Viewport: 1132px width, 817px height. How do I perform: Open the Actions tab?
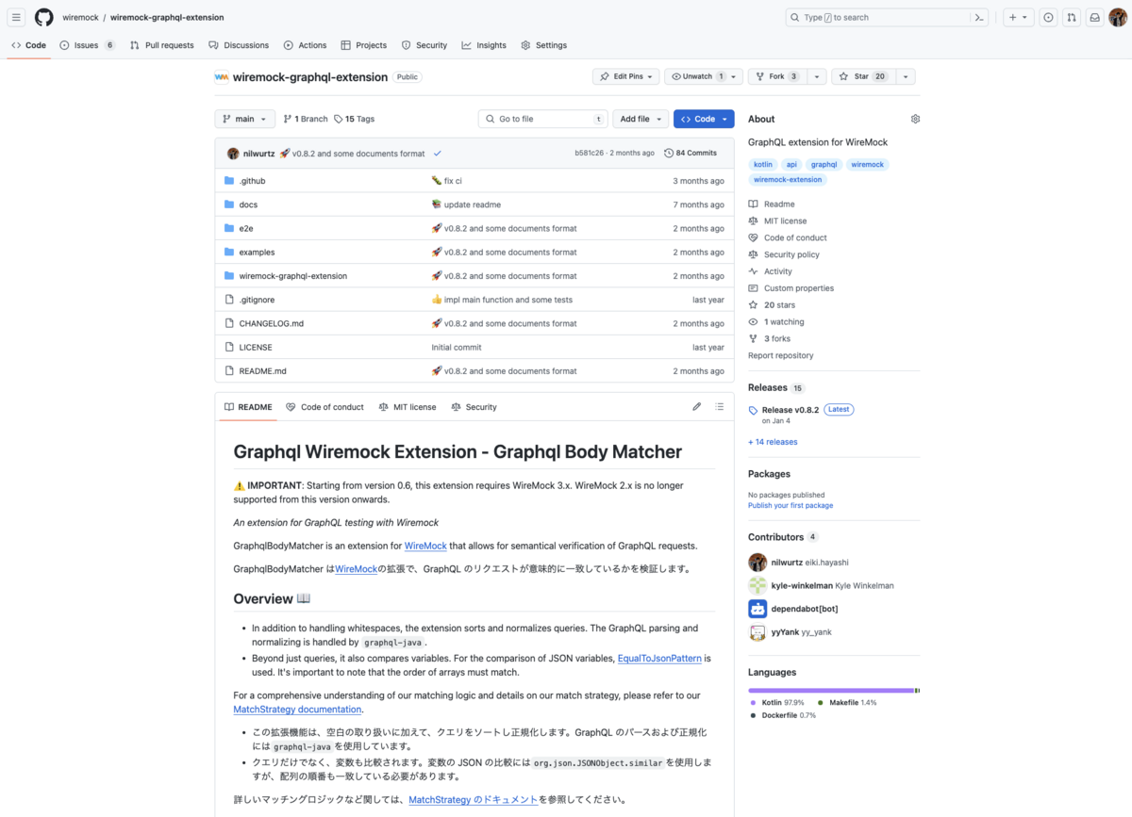click(x=305, y=44)
